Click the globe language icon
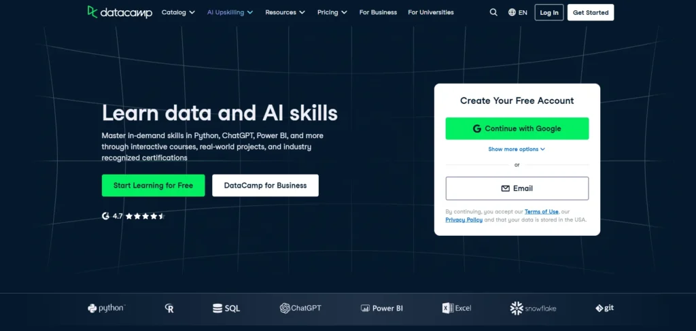Screen dimensions: 696x331 click(512, 12)
